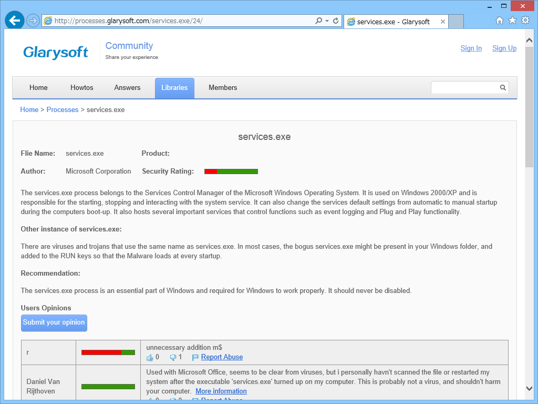538x404 pixels.
Task: Go to the Home nav tab
Action: point(38,88)
